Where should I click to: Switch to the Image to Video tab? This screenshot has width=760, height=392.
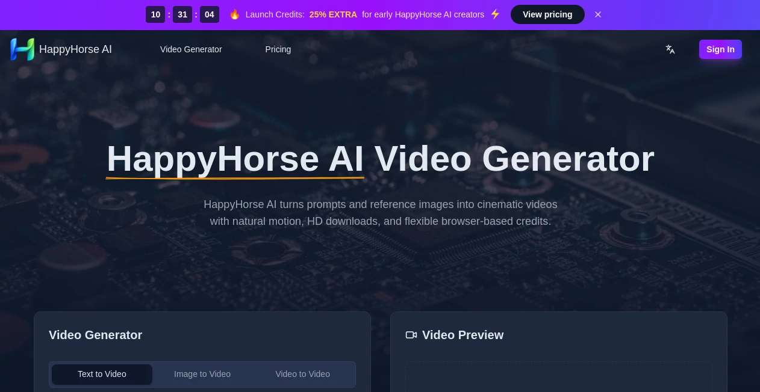202,374
